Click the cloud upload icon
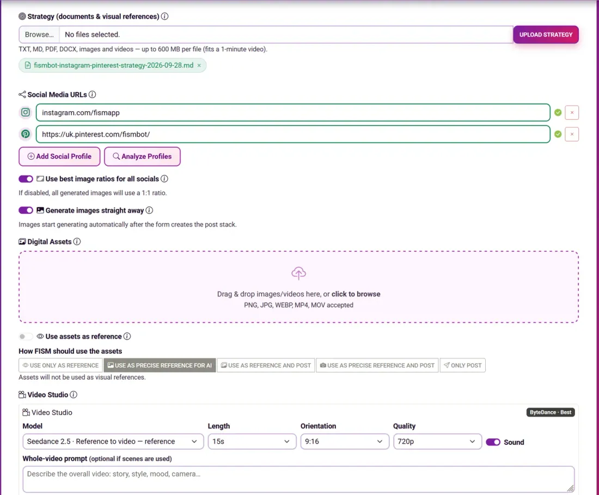The image size is (599, 495). [x=299, y=273]
